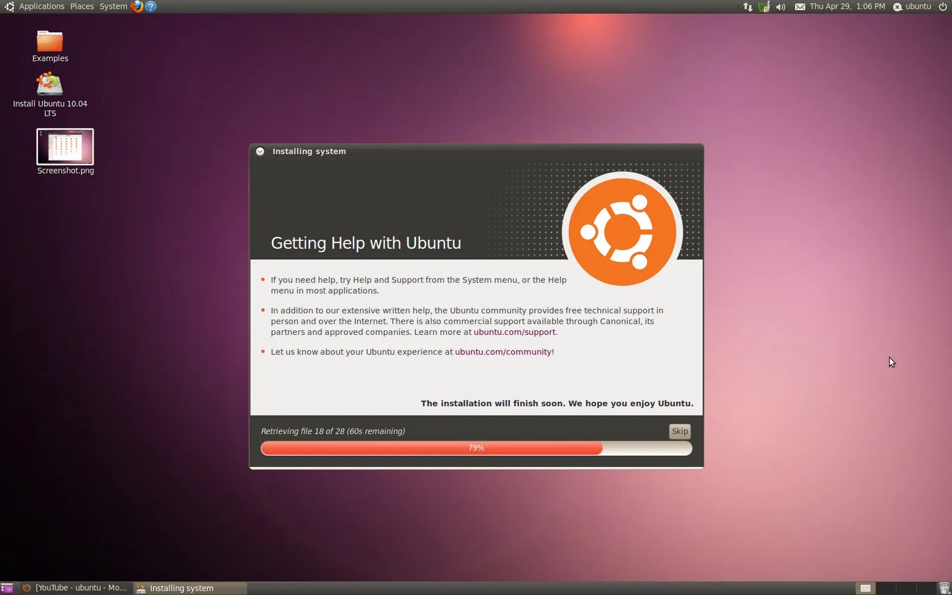Image resolution: width=952 pixels, height=595 pixels.
Task: Follow the ubuntu.com/support link
Action: [x=514, y=332]
